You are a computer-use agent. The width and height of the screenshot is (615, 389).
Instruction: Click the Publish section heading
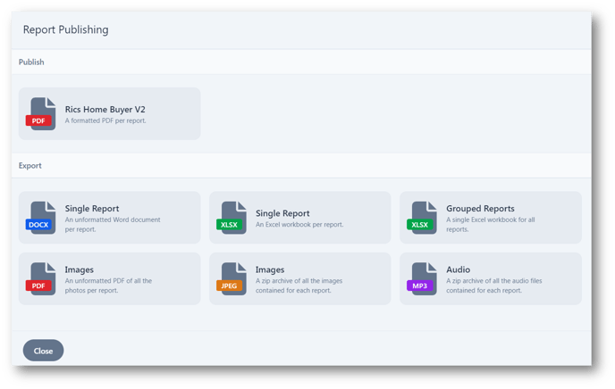coord(31,62)
